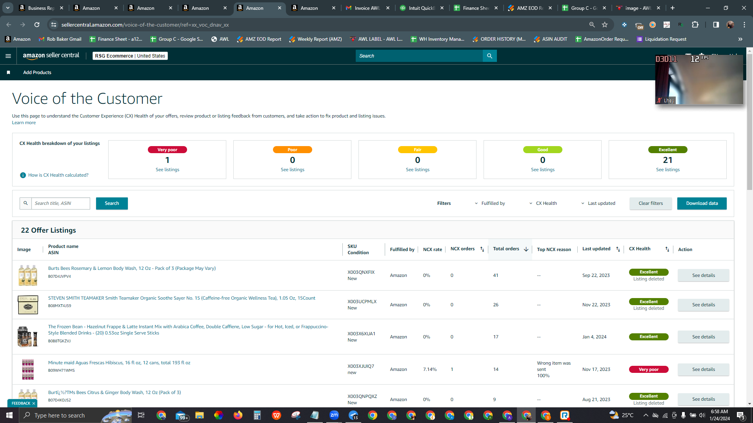
Task: Switch to the Finance Sheet tab
Action: tap(477, 8)
